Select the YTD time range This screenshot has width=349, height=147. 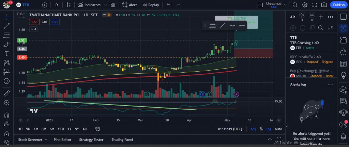click(x=61, y=129)
